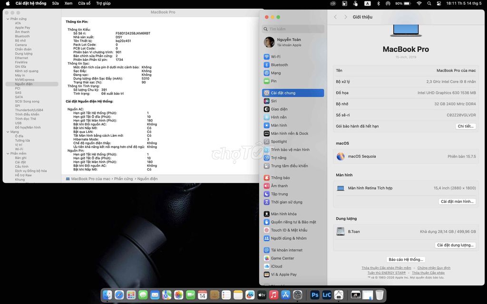Select Wi-Fi in Settings sidebar

[293, 57]
